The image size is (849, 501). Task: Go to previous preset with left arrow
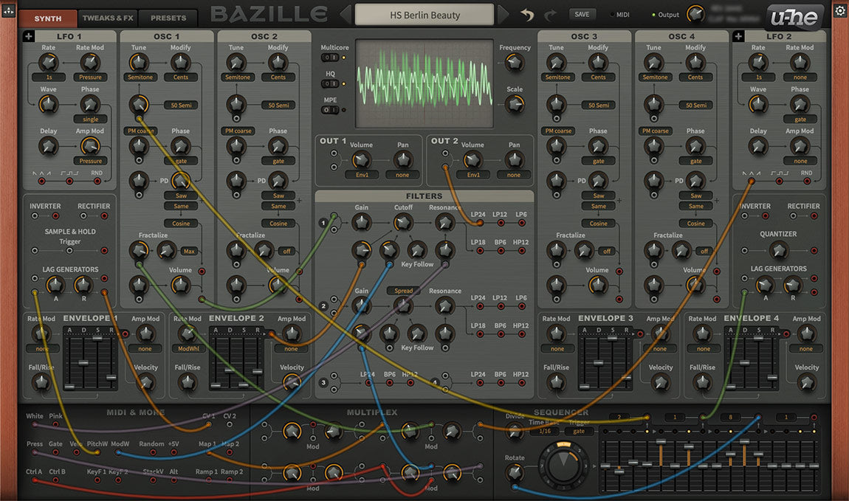(x=345, y=15)
